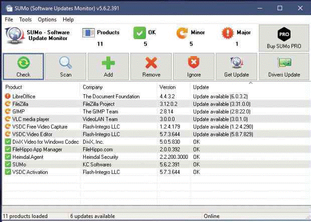Click Online status bar indicator
The height and width of the screenshot is (222, 311).
tap(212, 216)
